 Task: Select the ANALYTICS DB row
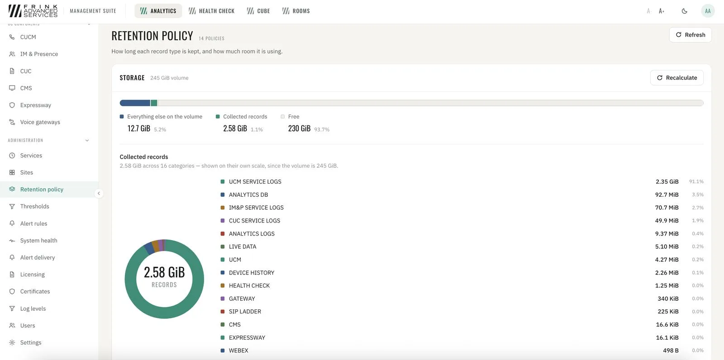pos(462,195)
